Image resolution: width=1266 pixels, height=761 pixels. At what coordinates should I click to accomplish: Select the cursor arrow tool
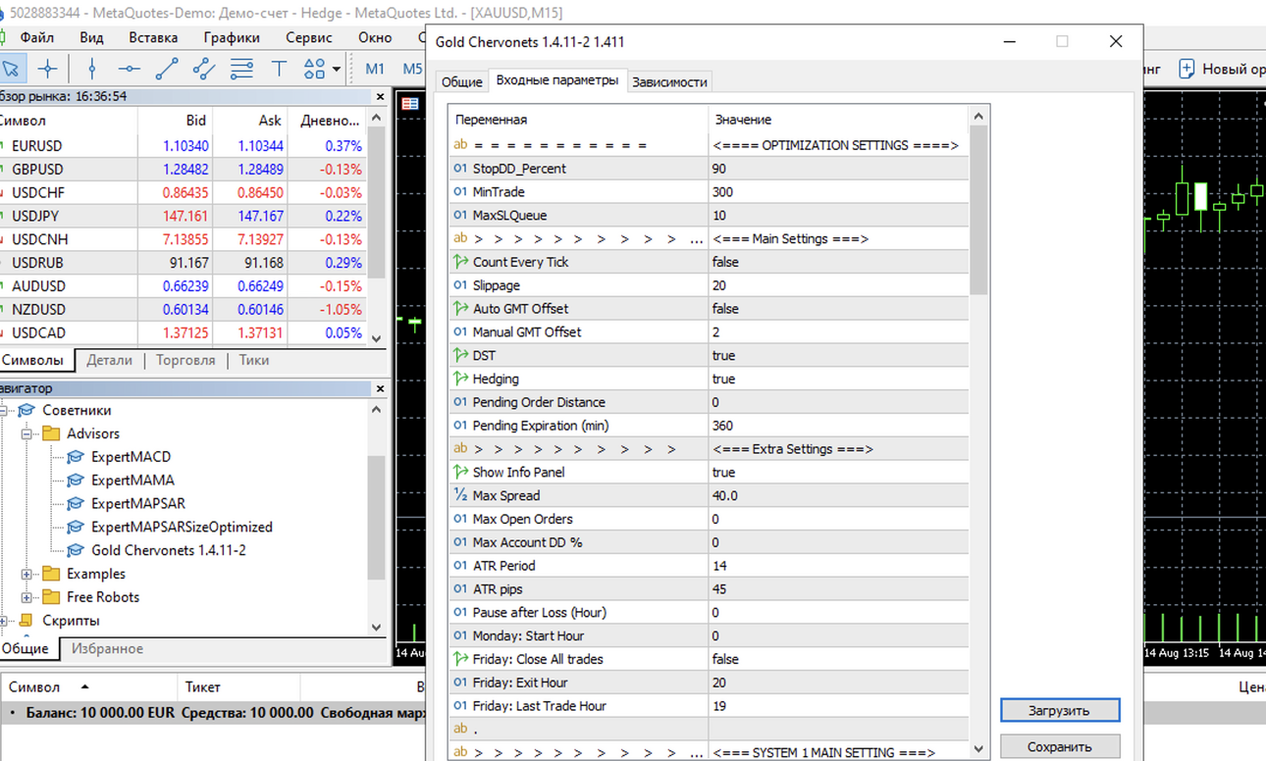12,69
